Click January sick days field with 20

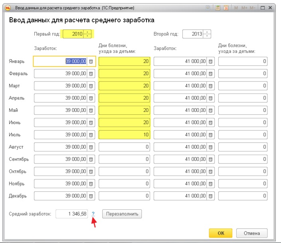click(124, 62)
